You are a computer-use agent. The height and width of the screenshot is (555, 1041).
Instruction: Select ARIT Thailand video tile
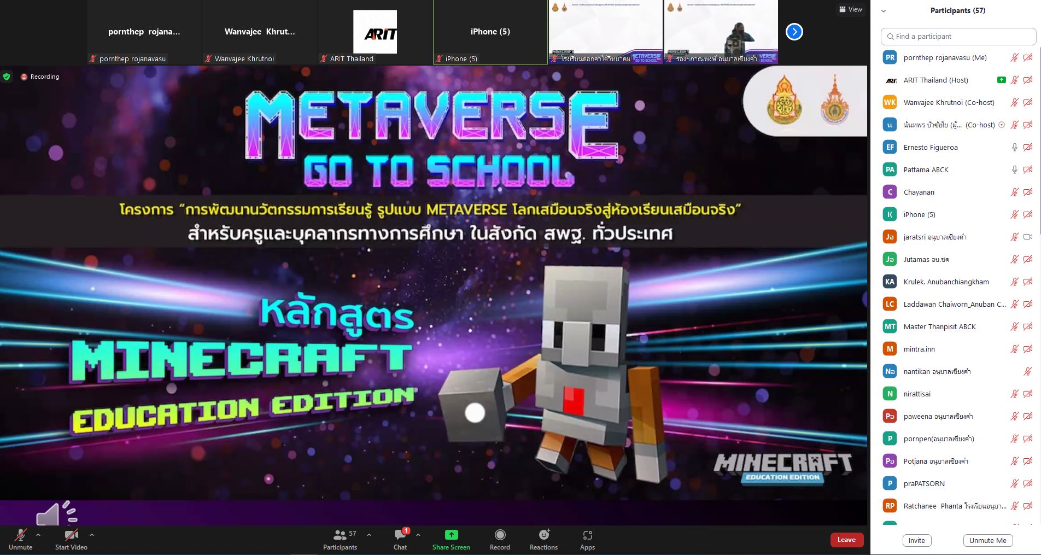375,32
